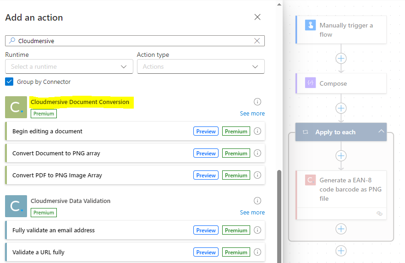The height and width of the screenshot is (263, 405).
Task: Click See more under Document Conversion
Action: point(252,114)
